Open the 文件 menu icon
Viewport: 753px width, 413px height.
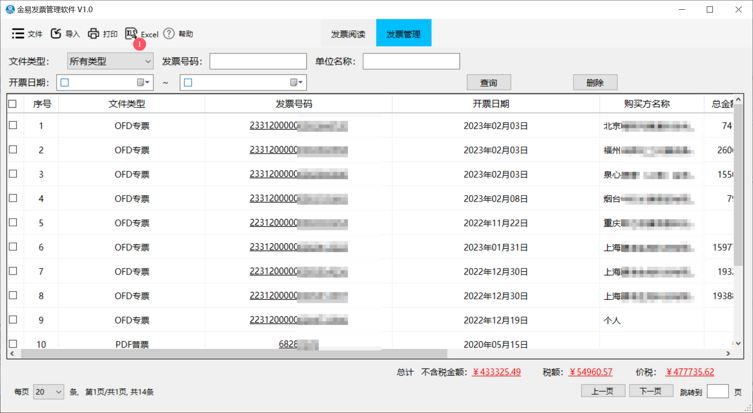click(x=18, y=34)
